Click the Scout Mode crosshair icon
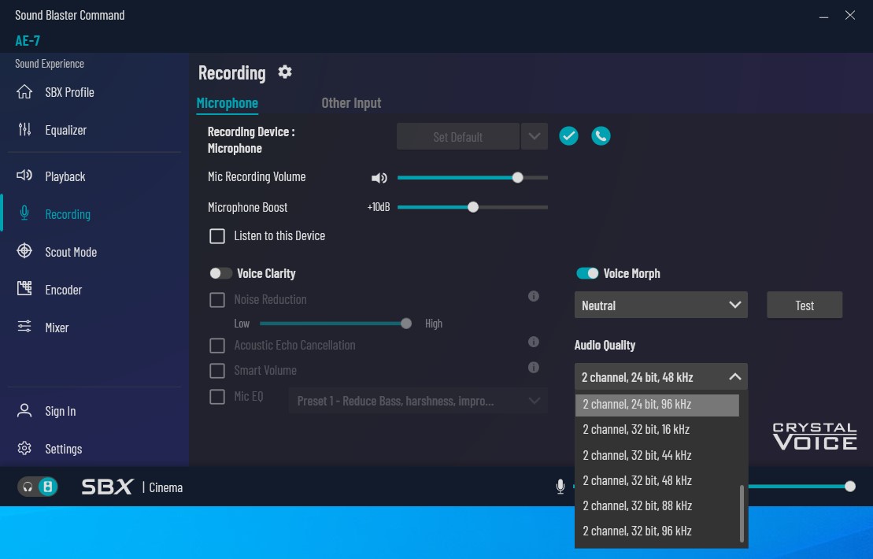The height and width of the screenshot is (559, 873). point(24,251)
